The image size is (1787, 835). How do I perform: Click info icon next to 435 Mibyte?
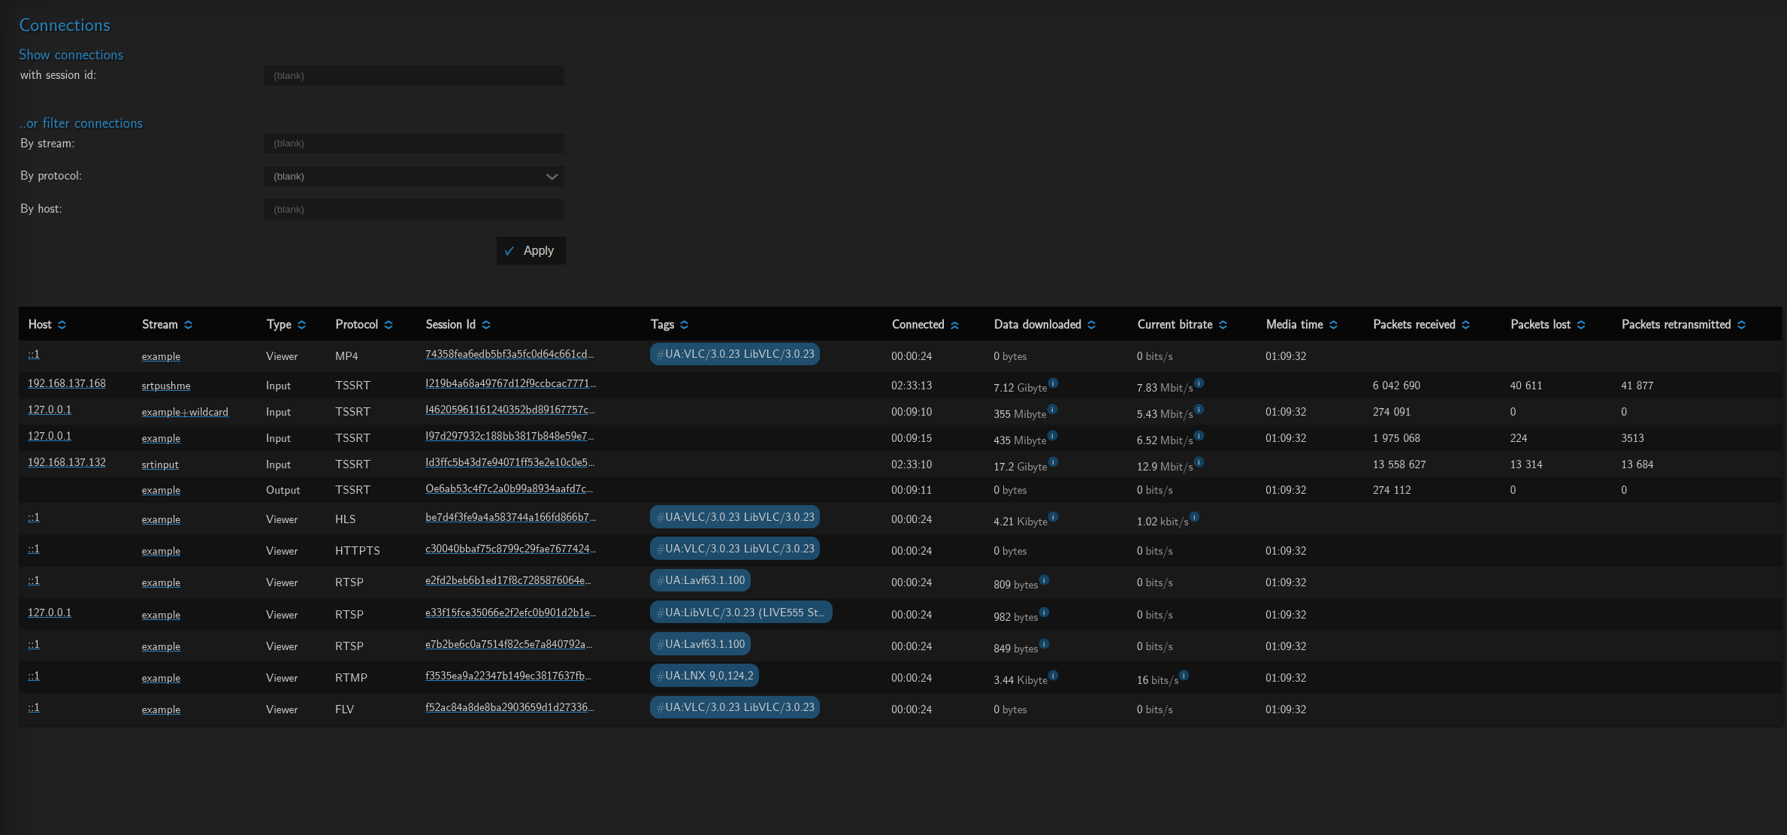point(1053,436)
